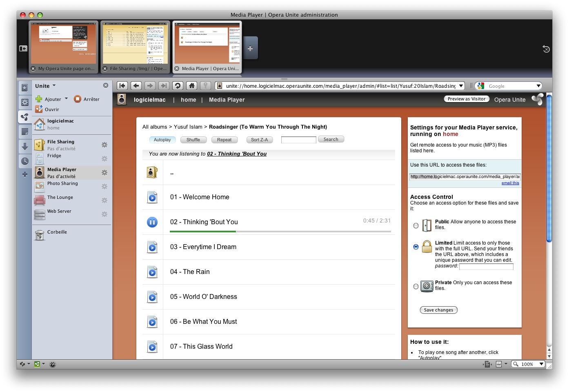Click Arrêter to stop Unite
The width and height of the screenshot is (569, 392).
[x=87, y=99]
